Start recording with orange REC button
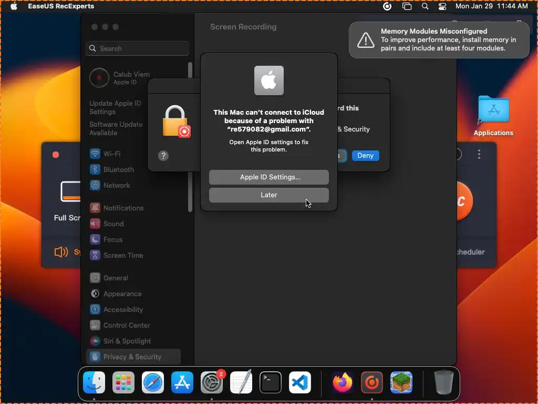The height and width of the screenshot is (404, 538). point(464,201)
